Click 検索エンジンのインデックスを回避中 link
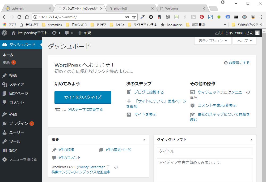The image size is (266, 182). [81, 172]
